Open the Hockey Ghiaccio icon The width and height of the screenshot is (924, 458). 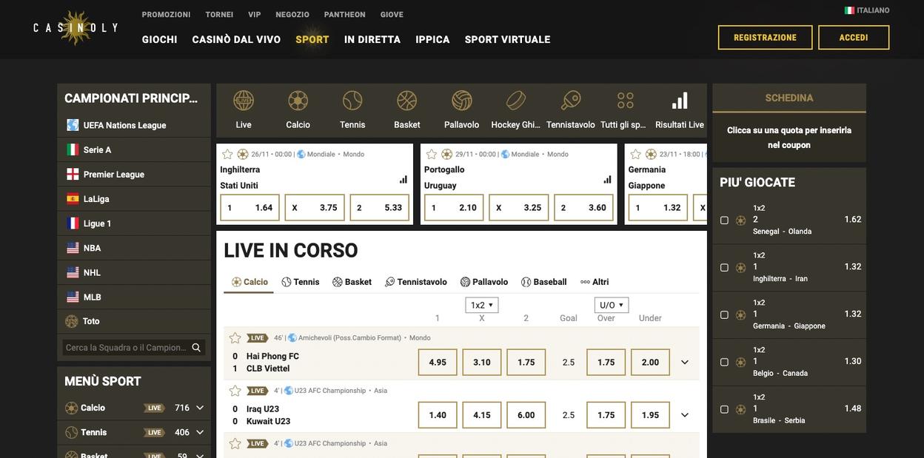(516, 101)
